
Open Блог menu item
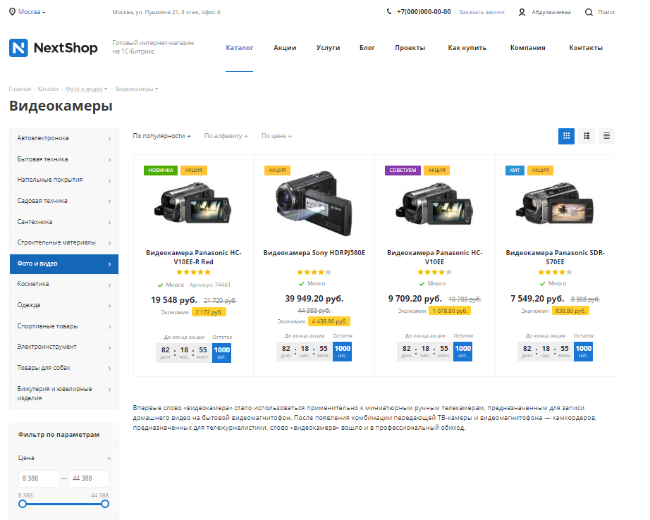pyautogui.click(x=367, y=48)
